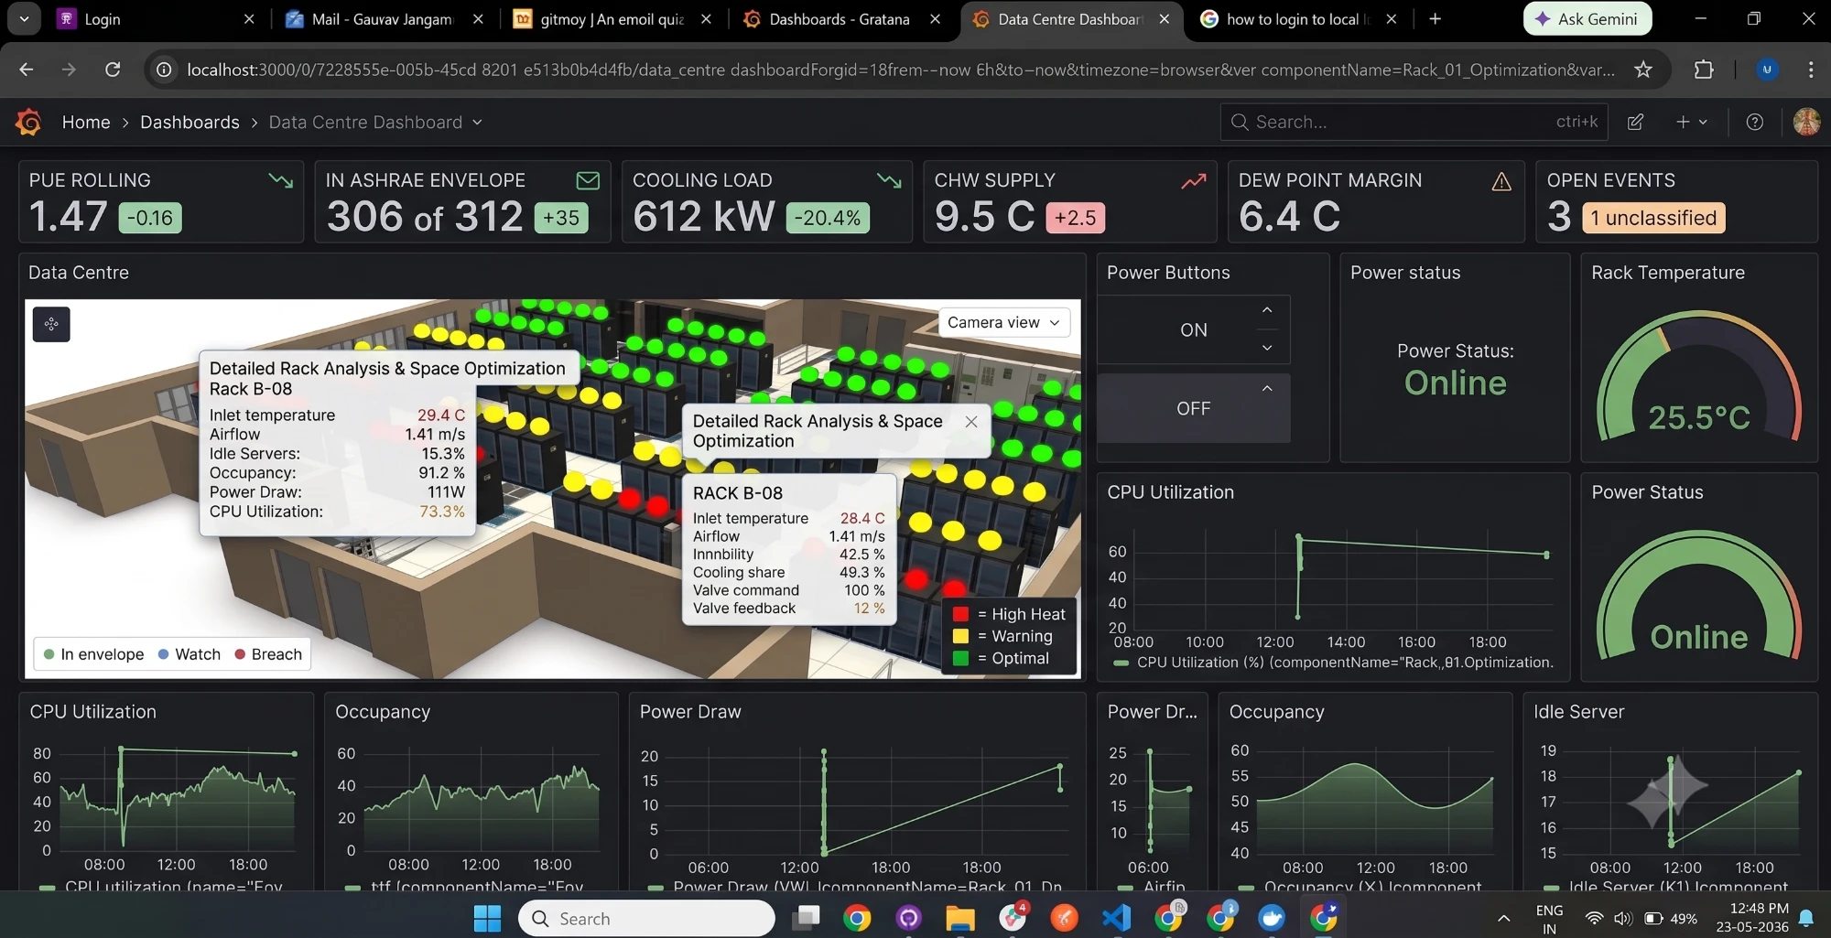Switch to the Dashboards - Gratana tab
1831x938 pixels.
(840, 19)
